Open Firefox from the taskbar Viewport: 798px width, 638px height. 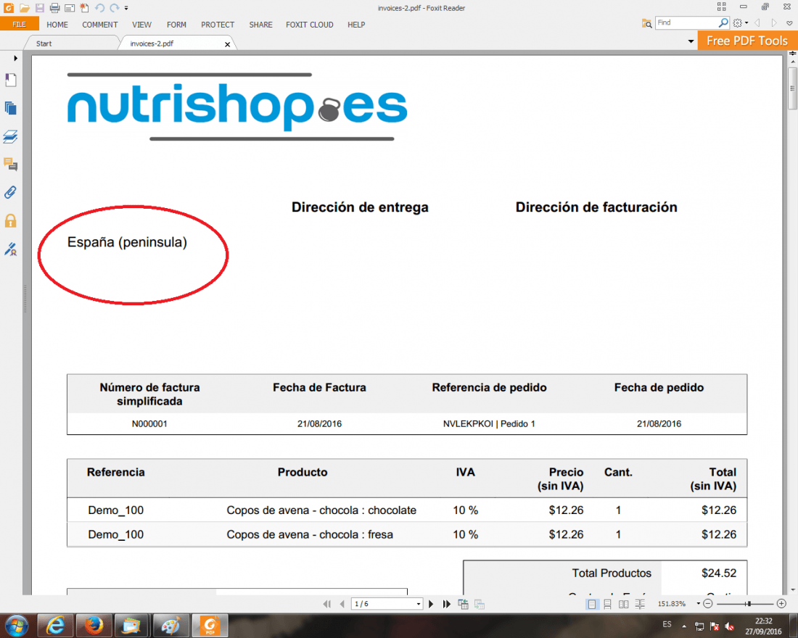pos(93,626)
